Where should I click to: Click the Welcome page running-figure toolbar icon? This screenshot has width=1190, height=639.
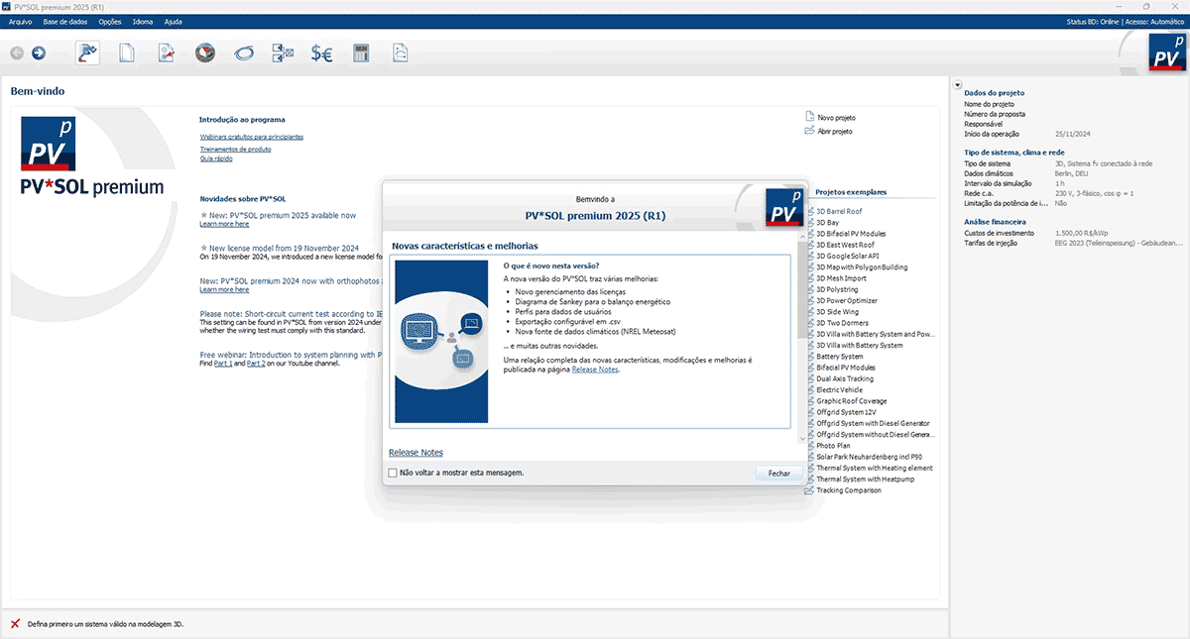point(89,53)
